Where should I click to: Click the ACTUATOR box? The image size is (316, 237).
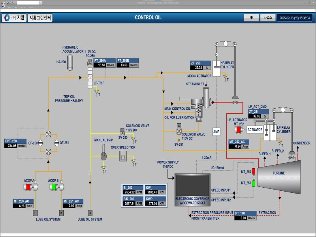(x=255, y=130)
